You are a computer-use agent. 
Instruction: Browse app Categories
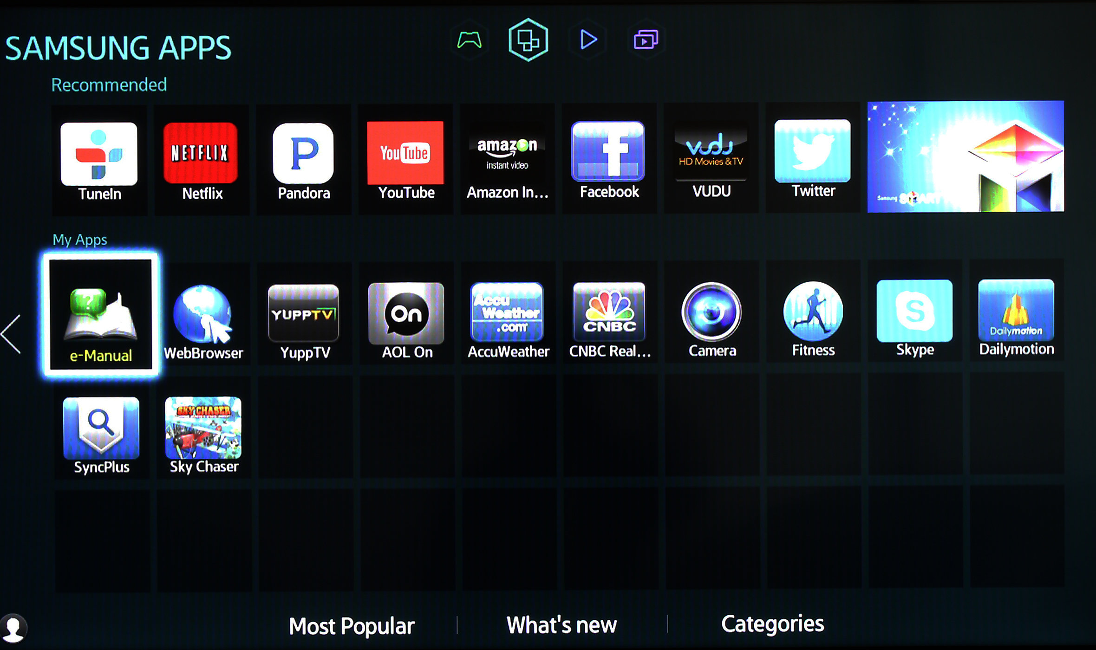(773, 624)
